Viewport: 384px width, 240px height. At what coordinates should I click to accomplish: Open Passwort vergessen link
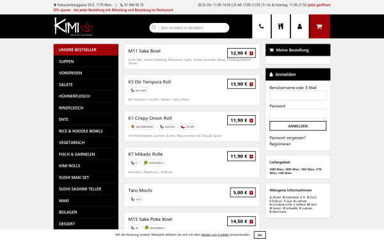[x=287, y=138]
